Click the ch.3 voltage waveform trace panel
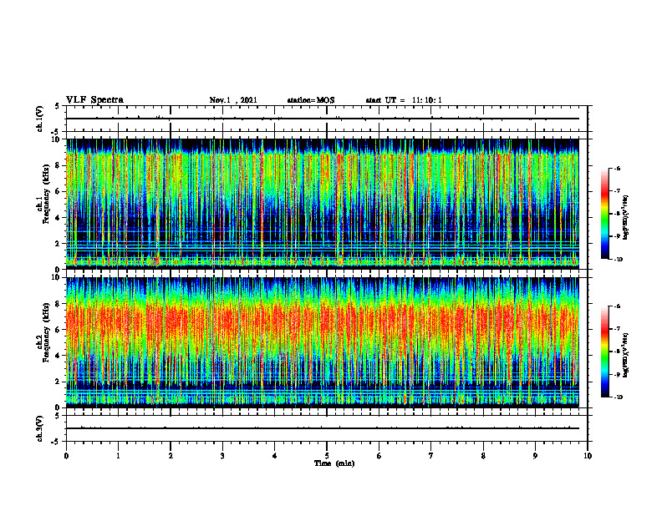This screenshot has height=511, width=662. click(x=327, y=428)
